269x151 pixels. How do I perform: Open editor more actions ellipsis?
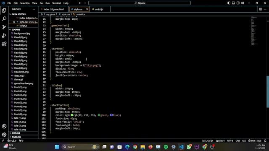265,9
